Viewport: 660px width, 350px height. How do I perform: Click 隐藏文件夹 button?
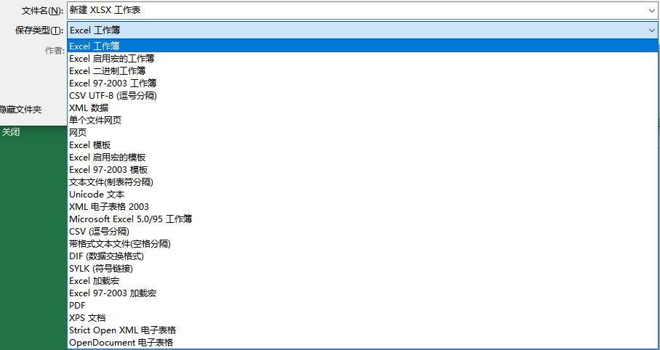pos(20,110)
